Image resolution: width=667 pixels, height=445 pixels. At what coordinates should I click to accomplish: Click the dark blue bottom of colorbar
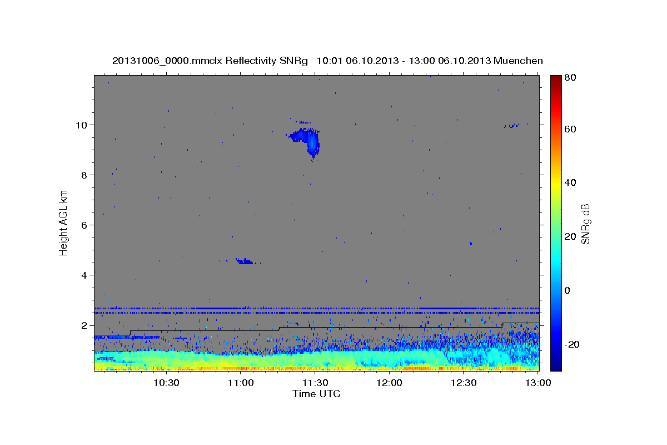pyautogui.click(x=556, y=365)
